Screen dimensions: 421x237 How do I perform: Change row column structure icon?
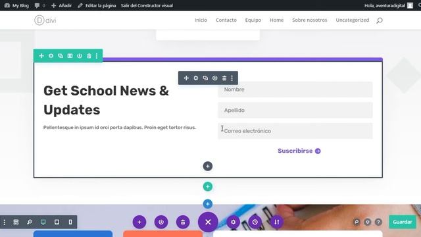tap(70, 55)
